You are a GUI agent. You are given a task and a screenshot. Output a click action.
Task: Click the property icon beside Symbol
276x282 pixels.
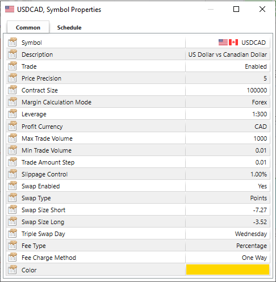pos(12,42)
